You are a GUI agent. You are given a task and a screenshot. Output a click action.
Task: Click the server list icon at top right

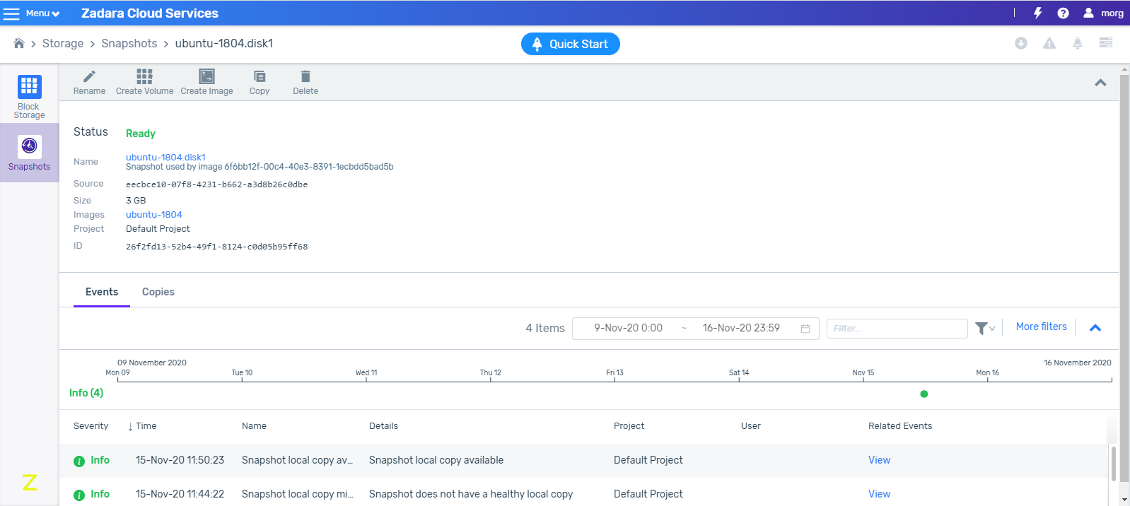pyautogui.click(x=1106, y=43)
